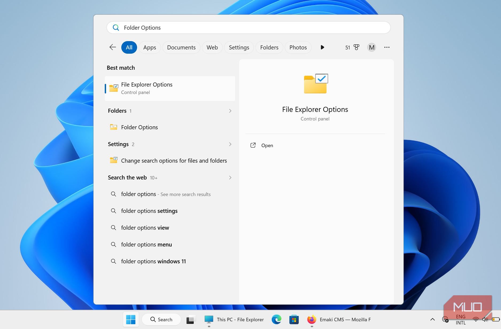Click the File Explorer Options preview title
501x329 pixels.
tap(315, 109)
